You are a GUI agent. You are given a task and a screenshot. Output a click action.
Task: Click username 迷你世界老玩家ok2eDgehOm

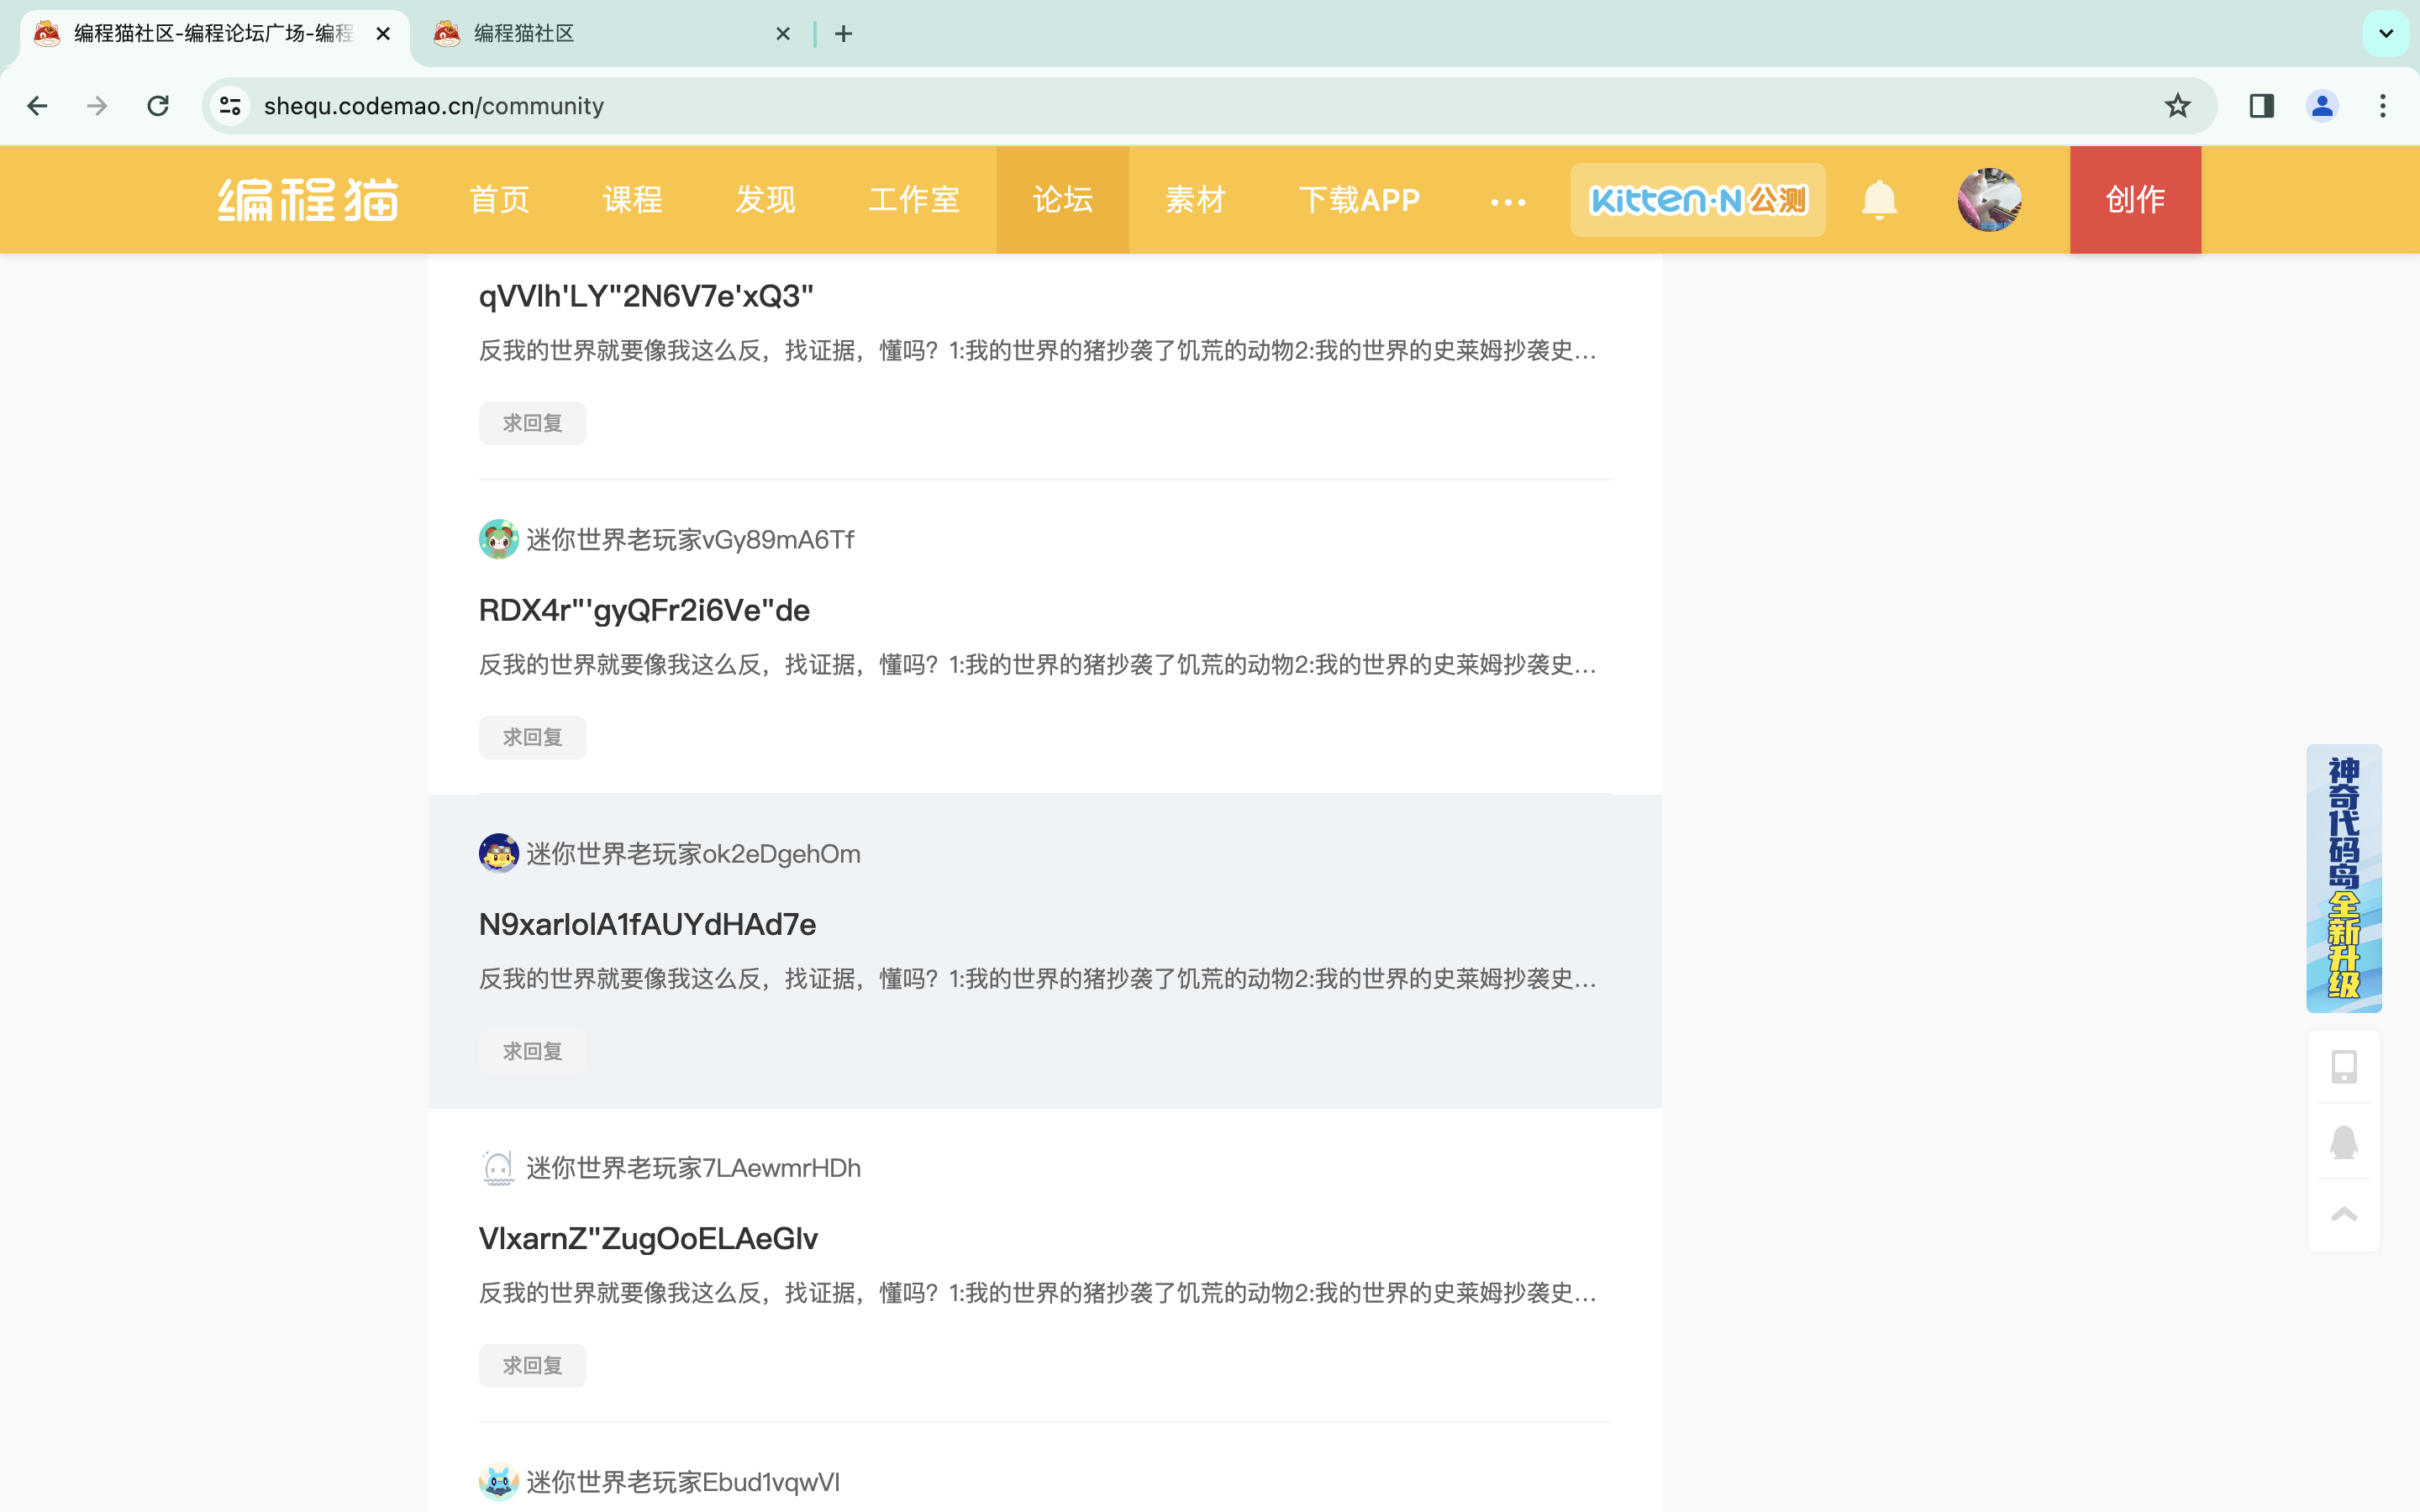coord(693,854)
